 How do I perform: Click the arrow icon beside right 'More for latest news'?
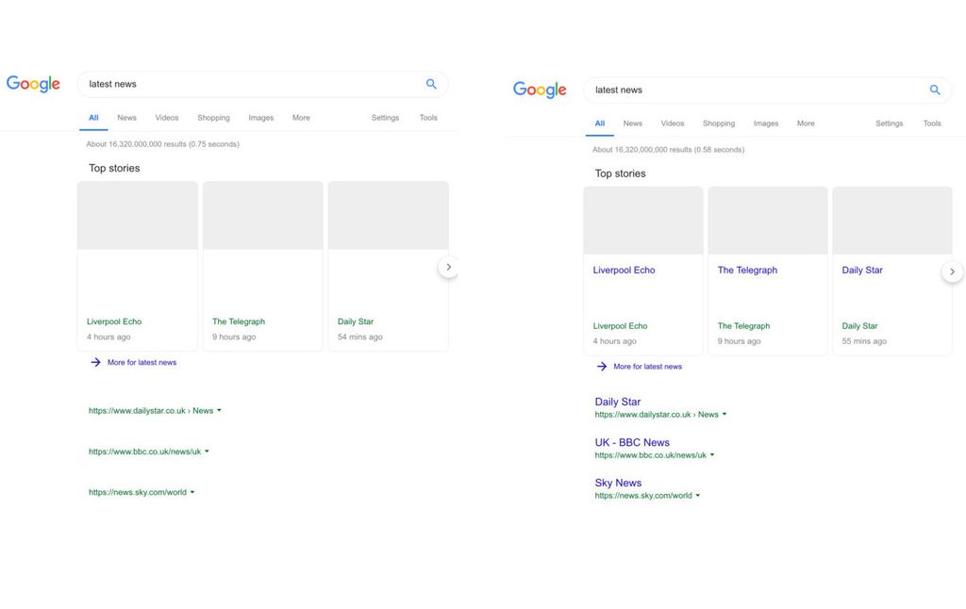[x=601, y=366]
